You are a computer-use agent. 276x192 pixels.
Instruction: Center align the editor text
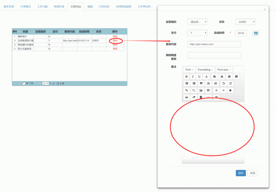(222, 77)
